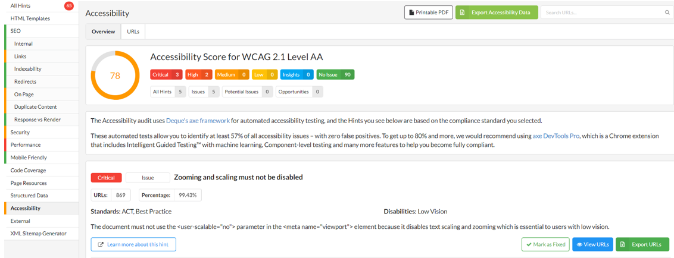Click the accessibility score 78 donut chart
Screen dimensions: 674x258
coord(115,75)
